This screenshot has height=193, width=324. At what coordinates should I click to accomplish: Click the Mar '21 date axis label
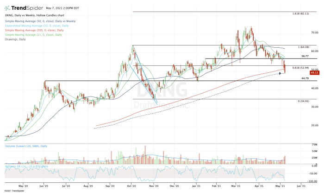(x=236, y=186)
